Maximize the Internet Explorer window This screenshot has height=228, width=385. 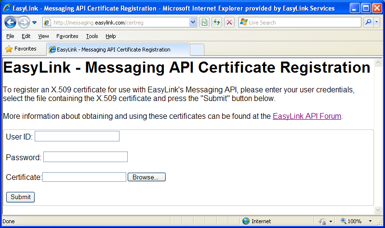366,8
